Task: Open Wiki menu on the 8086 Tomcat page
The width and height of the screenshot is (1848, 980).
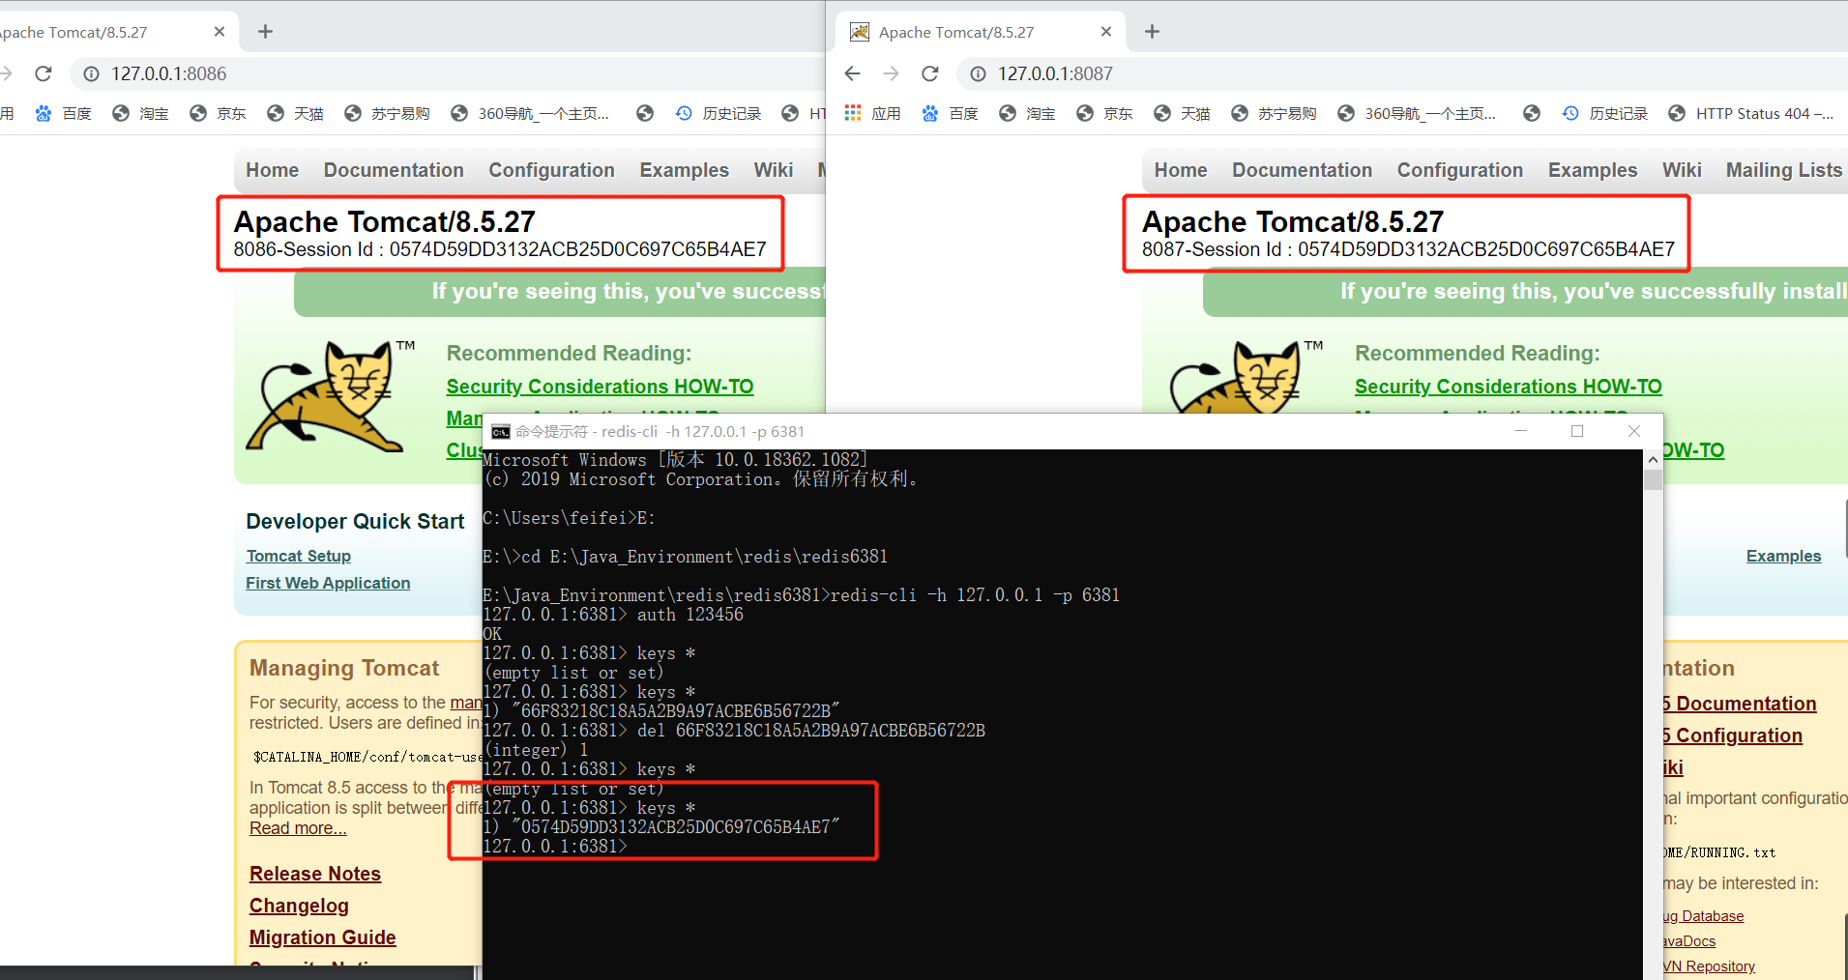Action: (774, 170)
